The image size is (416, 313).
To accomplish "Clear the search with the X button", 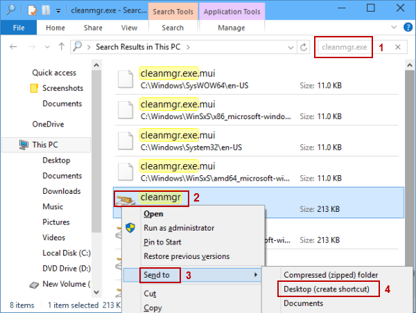I will [398, 47].
